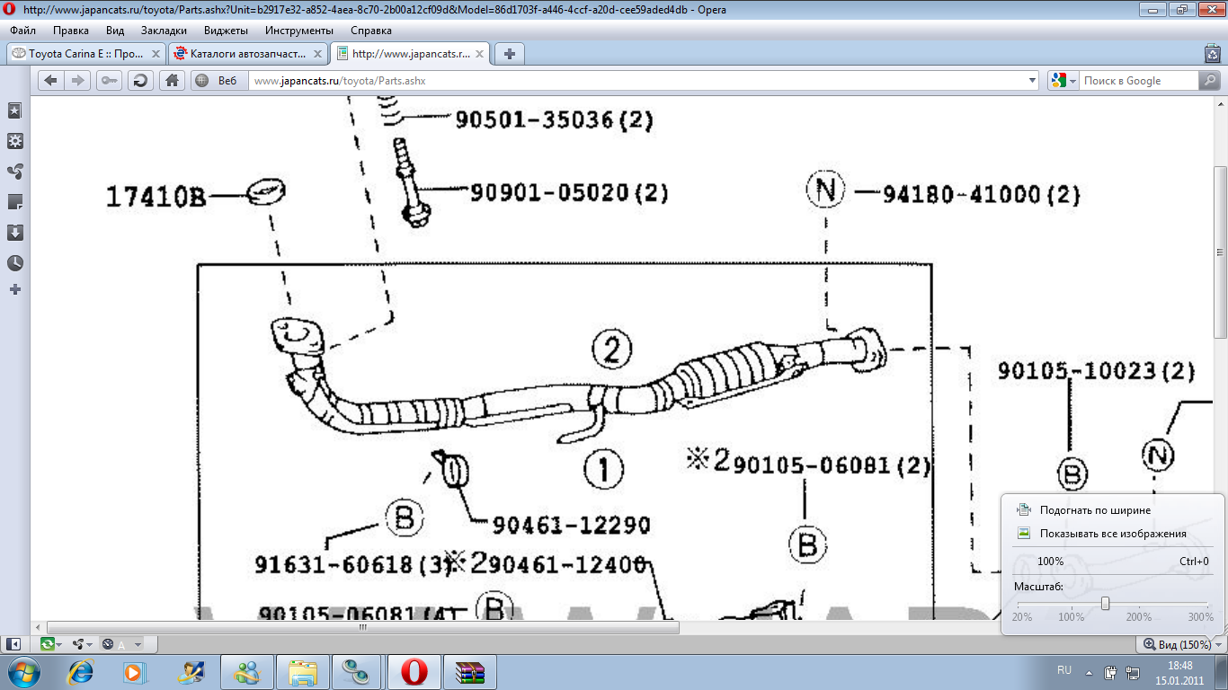The width and height of the screenshot is (1228, 690).
Task: Toggle 'Подогнать по ширине' fit to width
Action: pyautogui.click(x=1094, y=509)
